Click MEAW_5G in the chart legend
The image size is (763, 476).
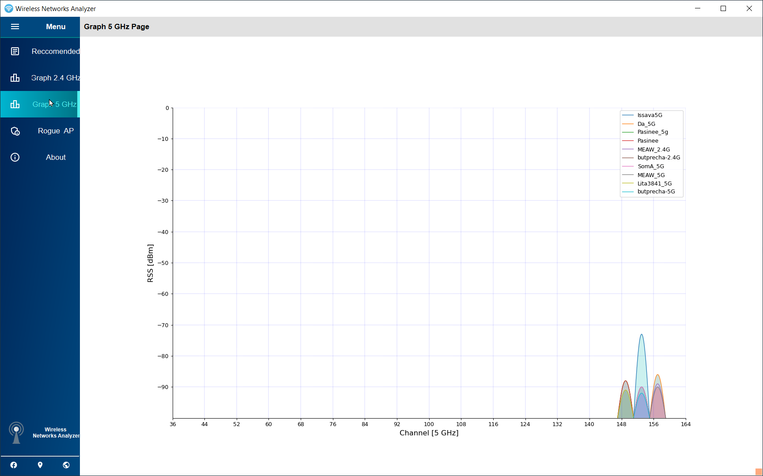[651, 175]
